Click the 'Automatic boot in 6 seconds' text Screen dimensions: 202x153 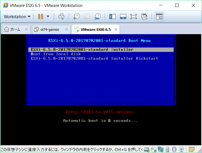pos(100,121)
